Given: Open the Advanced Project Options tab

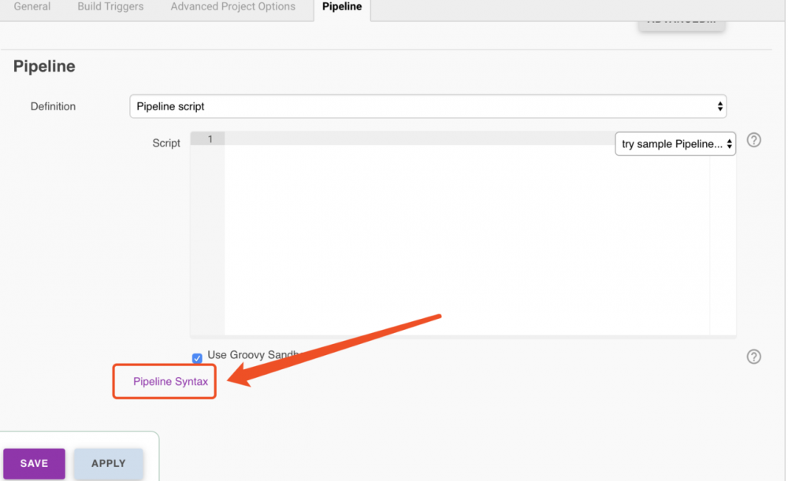Looking at the screenshot, I should point(232,6).
